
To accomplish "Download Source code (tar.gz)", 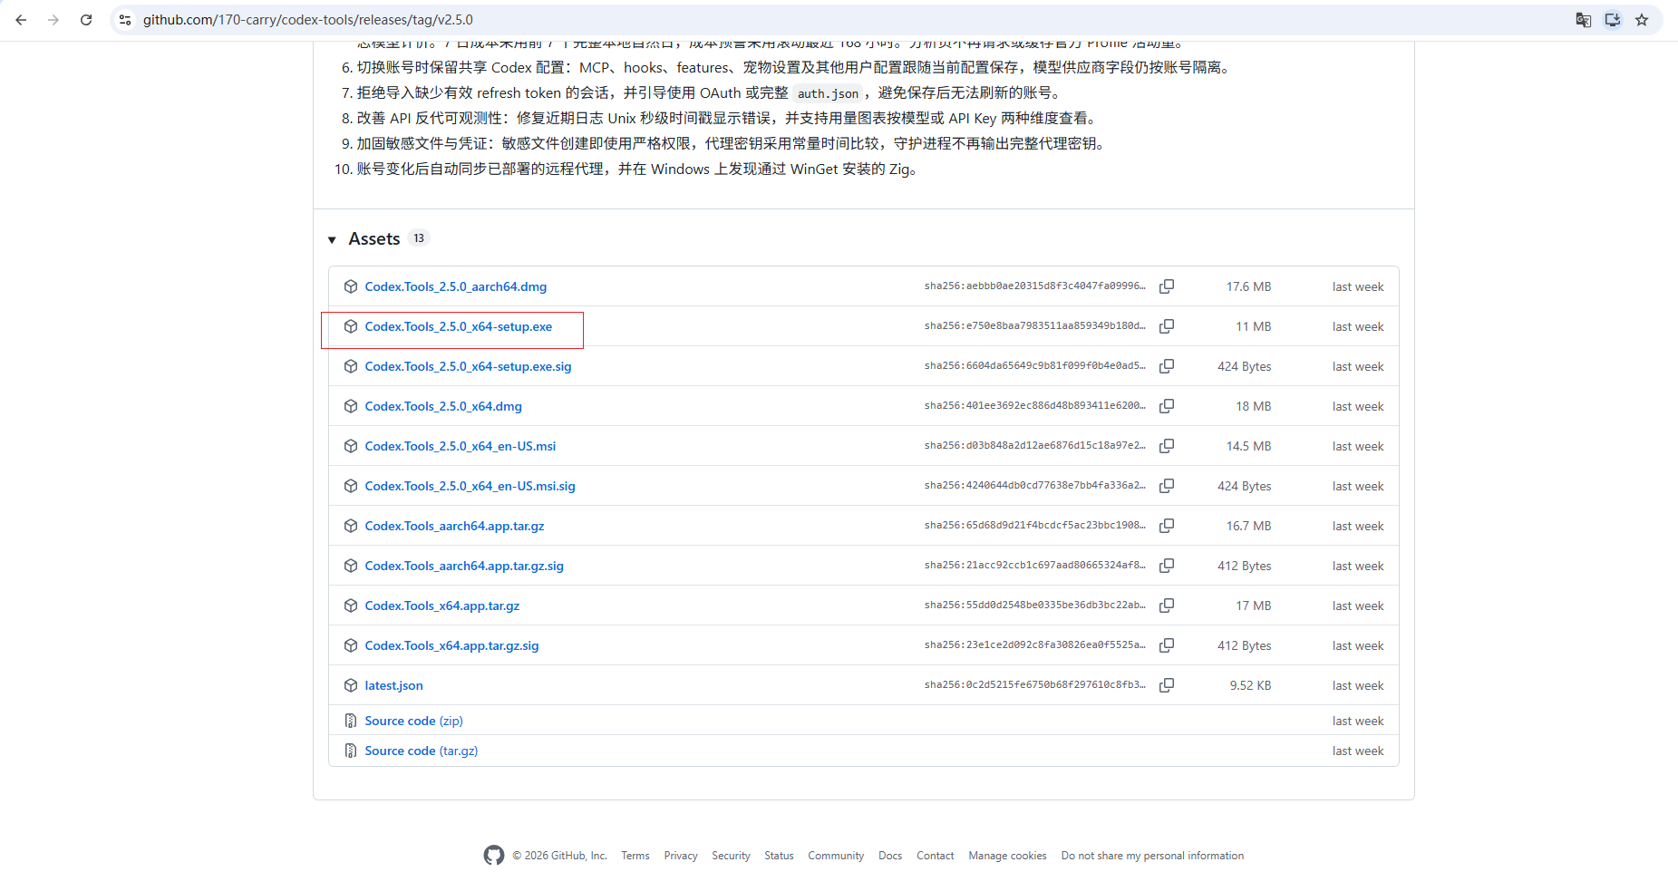I will 421,751.
